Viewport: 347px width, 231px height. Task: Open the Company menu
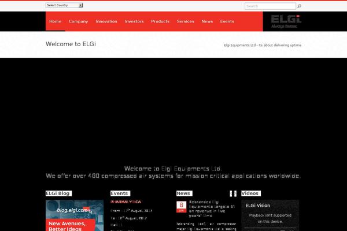coord(78,21)
